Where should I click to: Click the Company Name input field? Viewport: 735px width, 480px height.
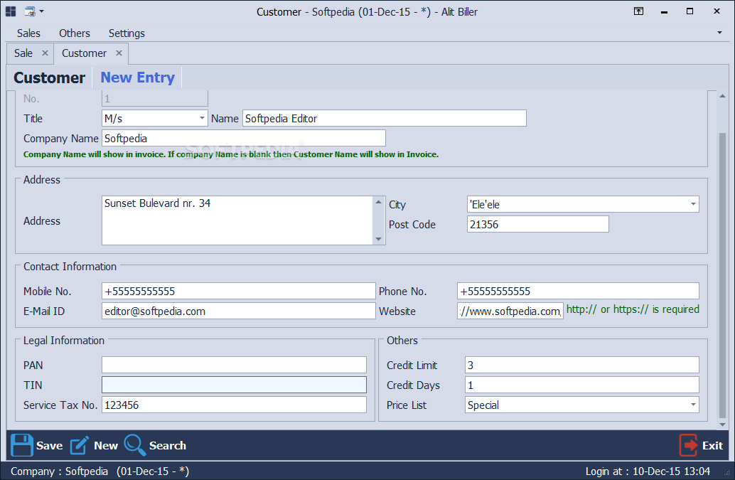coord(244,138)
